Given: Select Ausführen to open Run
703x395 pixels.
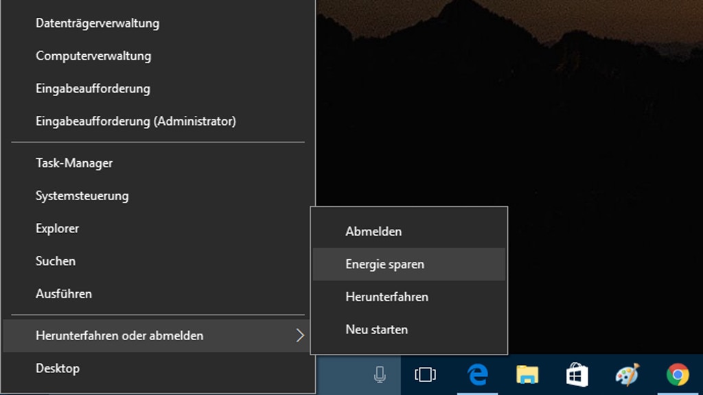Looking at the screenshot, I should (x=64, y=294).
